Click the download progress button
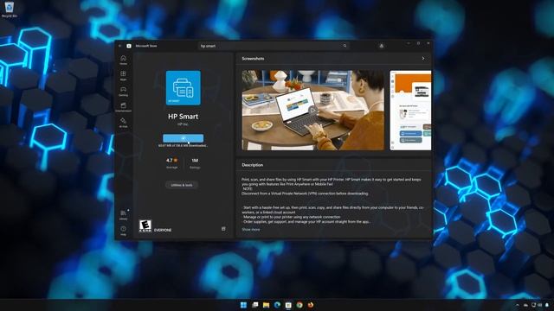The height and width of the screenshot is (311, 554). [x=183, y=138]
